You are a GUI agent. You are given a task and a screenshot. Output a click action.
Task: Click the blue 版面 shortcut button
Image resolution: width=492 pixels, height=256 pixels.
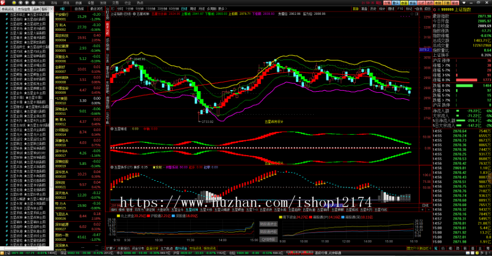[x=413, y=3]
